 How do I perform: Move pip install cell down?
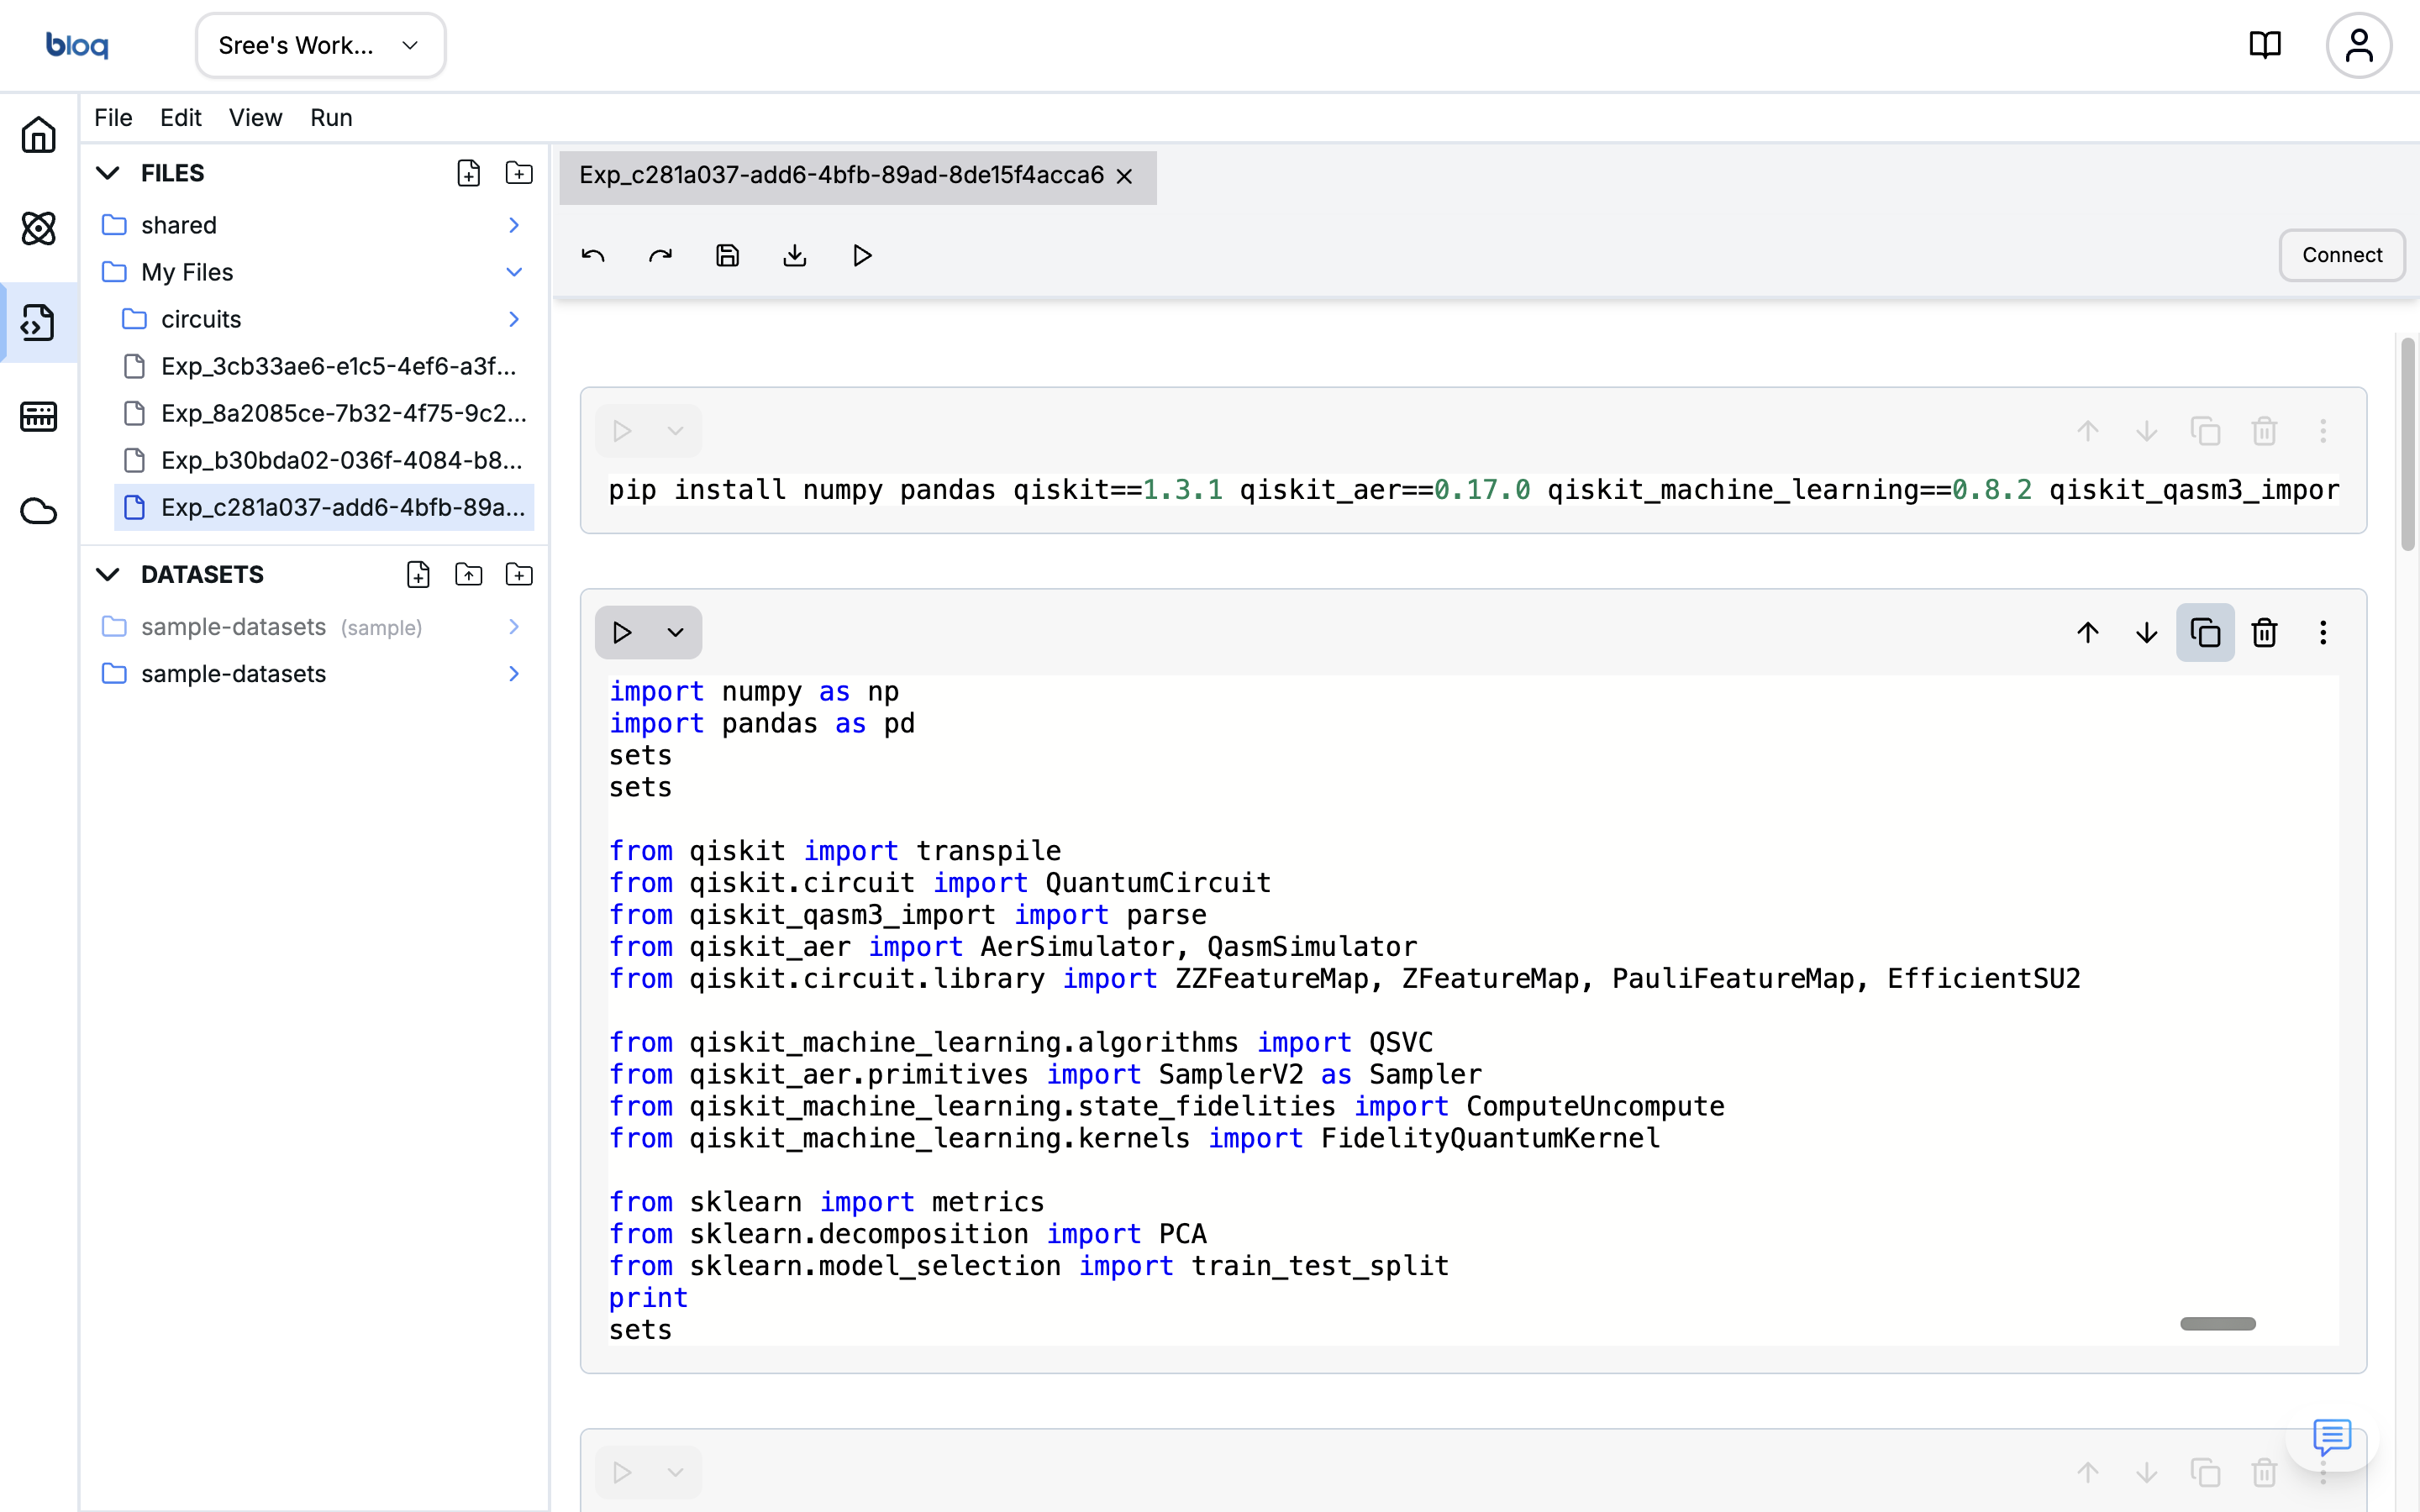pos(2146,431)
